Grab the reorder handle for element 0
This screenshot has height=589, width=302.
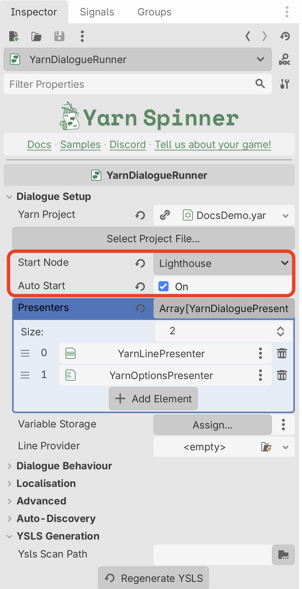(25, 353)
